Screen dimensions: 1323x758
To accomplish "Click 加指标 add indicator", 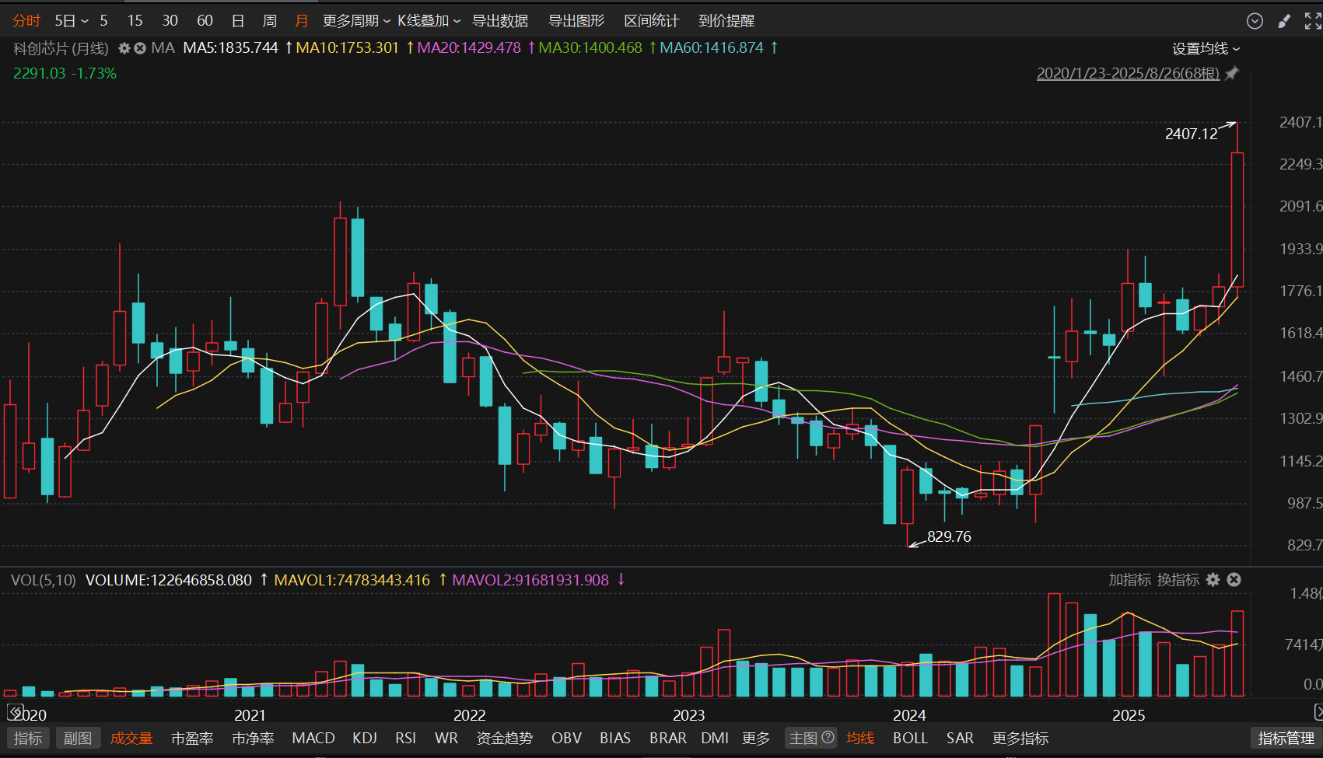I will coord(1129,579).
